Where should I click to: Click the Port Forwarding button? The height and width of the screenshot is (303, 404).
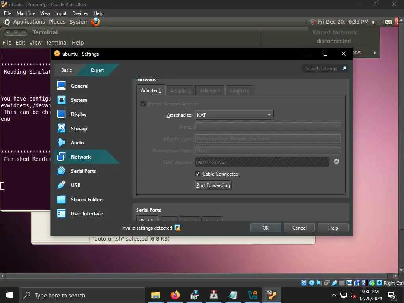tap(213, 185)
